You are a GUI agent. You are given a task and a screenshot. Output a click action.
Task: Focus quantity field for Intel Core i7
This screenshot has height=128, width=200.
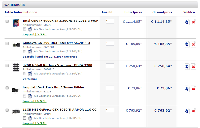110,21
